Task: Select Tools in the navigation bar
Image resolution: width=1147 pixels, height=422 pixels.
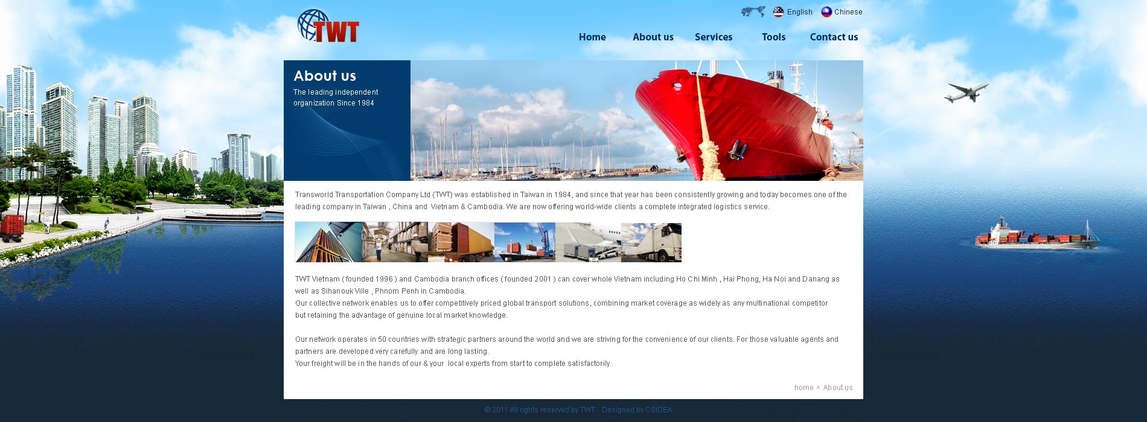Action: click(x=773, y=37)
